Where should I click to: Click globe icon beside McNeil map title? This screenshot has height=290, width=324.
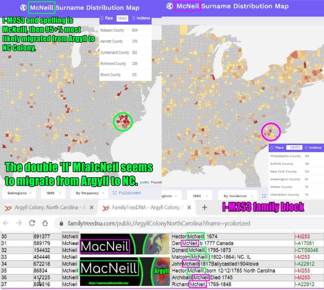170,6
